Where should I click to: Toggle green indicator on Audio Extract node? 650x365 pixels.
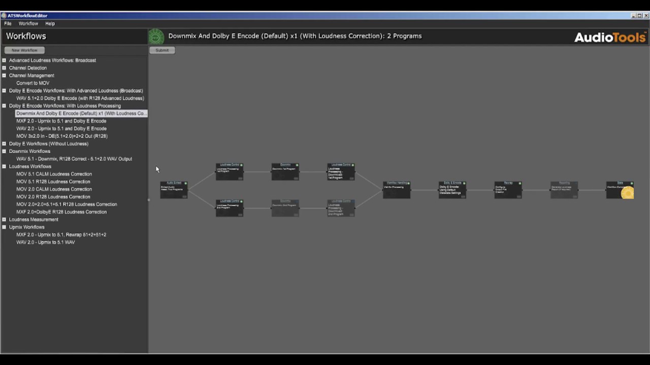pyautogui.click(x=186, y=183)
